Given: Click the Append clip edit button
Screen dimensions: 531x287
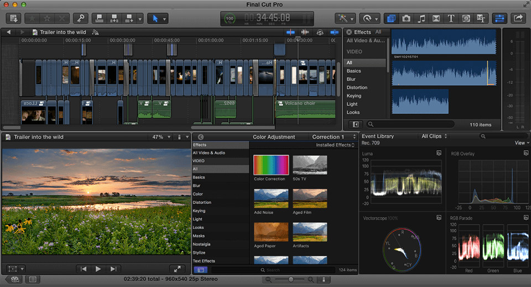Looking at the screenshot, I should pos(129,18).
